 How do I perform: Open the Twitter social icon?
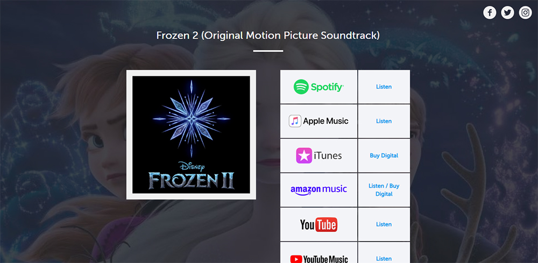tap(507, 13)
